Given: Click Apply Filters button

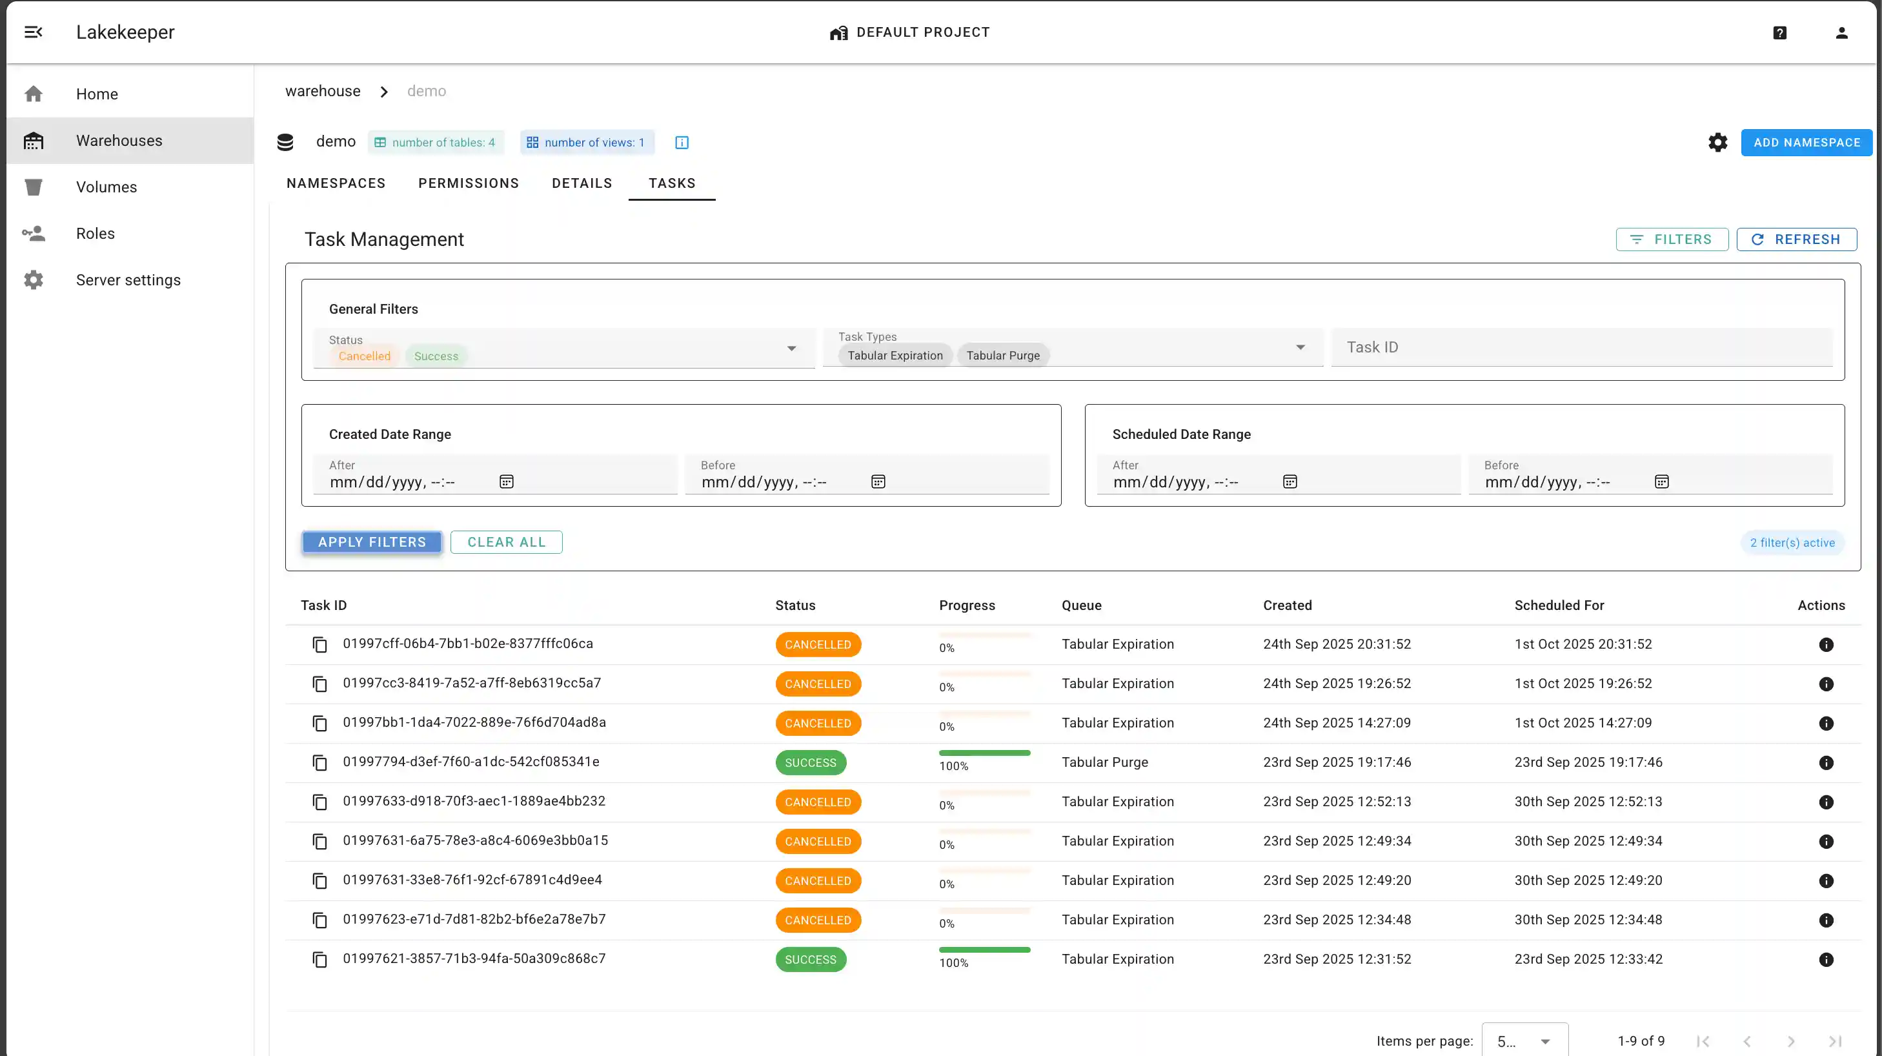Looking at the screenshot, I should (372, 542).
